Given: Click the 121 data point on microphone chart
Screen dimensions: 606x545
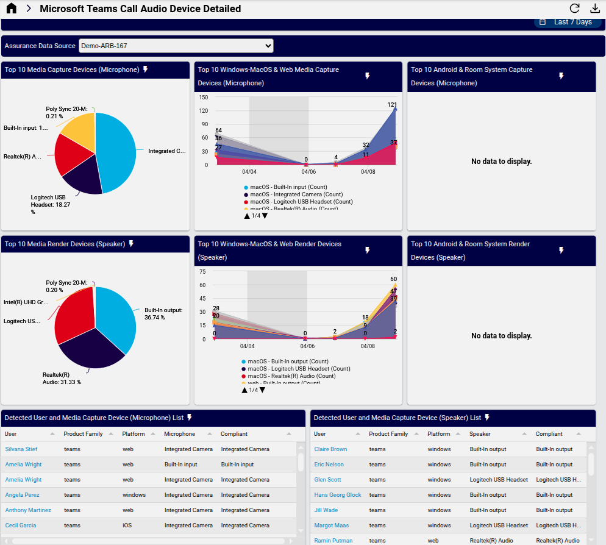Looking at the screenshot, I should point(395,110).
